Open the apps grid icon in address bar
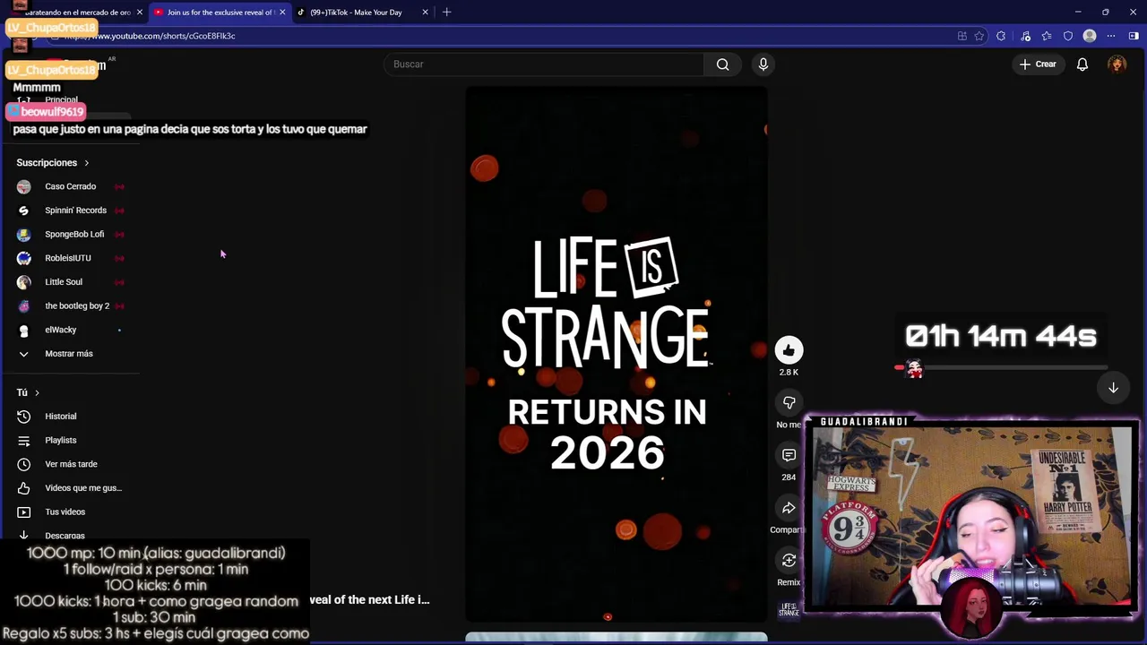The image size is (1147, 645). click(x=962, y=36)
